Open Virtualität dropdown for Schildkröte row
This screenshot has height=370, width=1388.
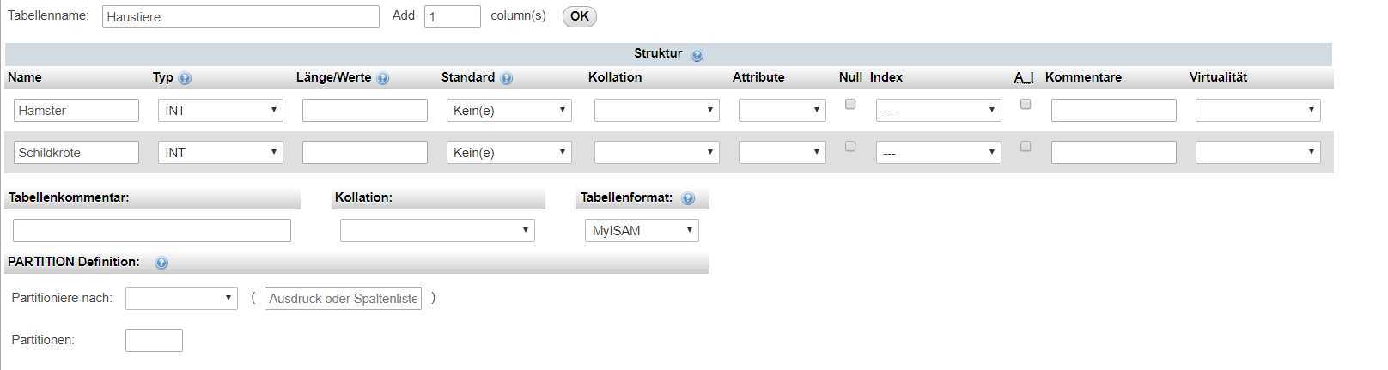coord(1257,152)
